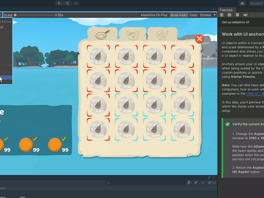The height and width of the screenshot is (198, 264).
Task: Select the mushroom and knife tab
Action: tap(162, 35)
